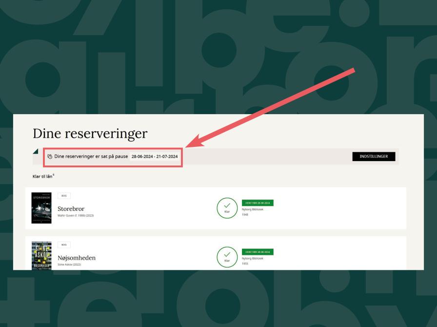Screen dimensions: 437x327
Task: Open the Nøjsomheden book cover thumbnail
Action: [41, 255]
